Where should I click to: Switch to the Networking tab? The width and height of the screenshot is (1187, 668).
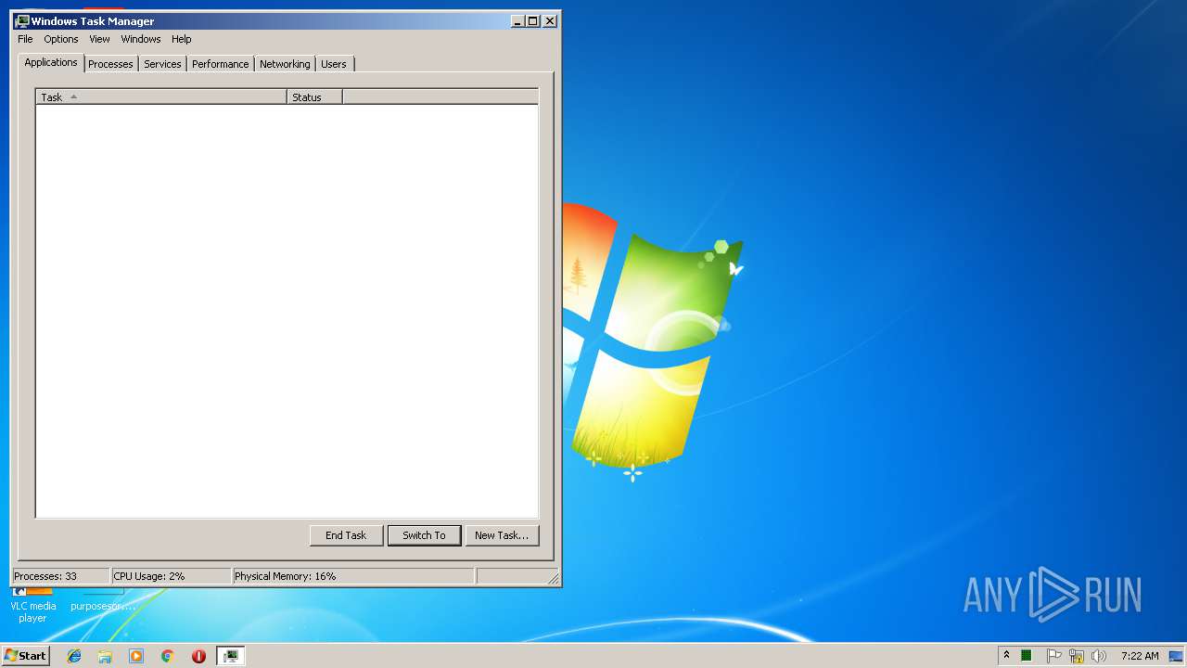point(285,64)
